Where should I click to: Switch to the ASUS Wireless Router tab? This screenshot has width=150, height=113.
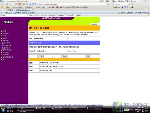click(23, 10)
